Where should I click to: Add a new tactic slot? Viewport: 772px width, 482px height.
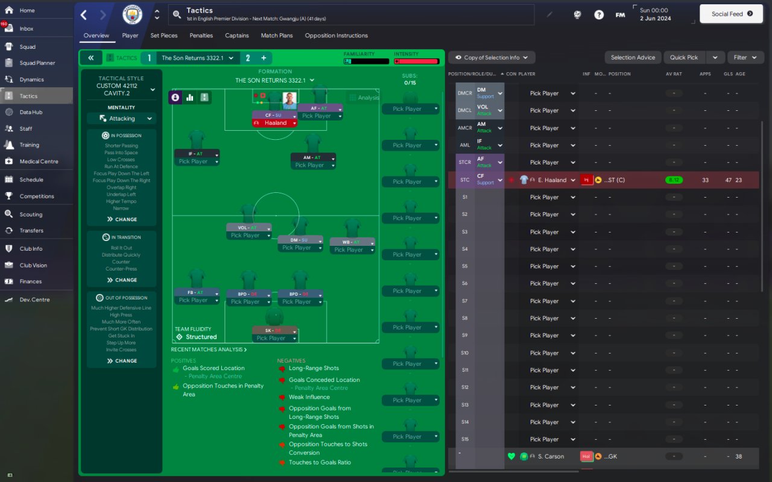(x=264, y=58)
